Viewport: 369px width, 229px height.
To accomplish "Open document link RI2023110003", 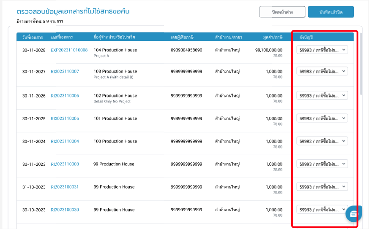I will 65,164.
